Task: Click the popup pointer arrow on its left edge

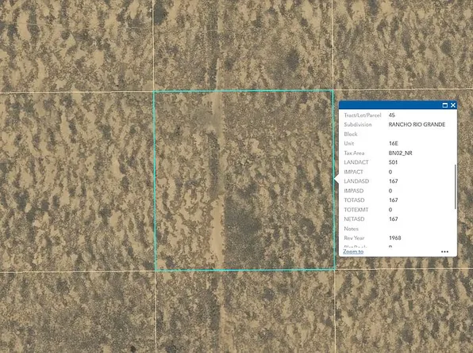Action: [x=336, y=179]
